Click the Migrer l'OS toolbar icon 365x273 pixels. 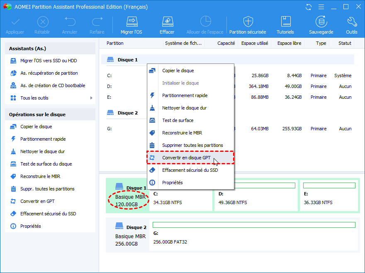pos(131,25)
